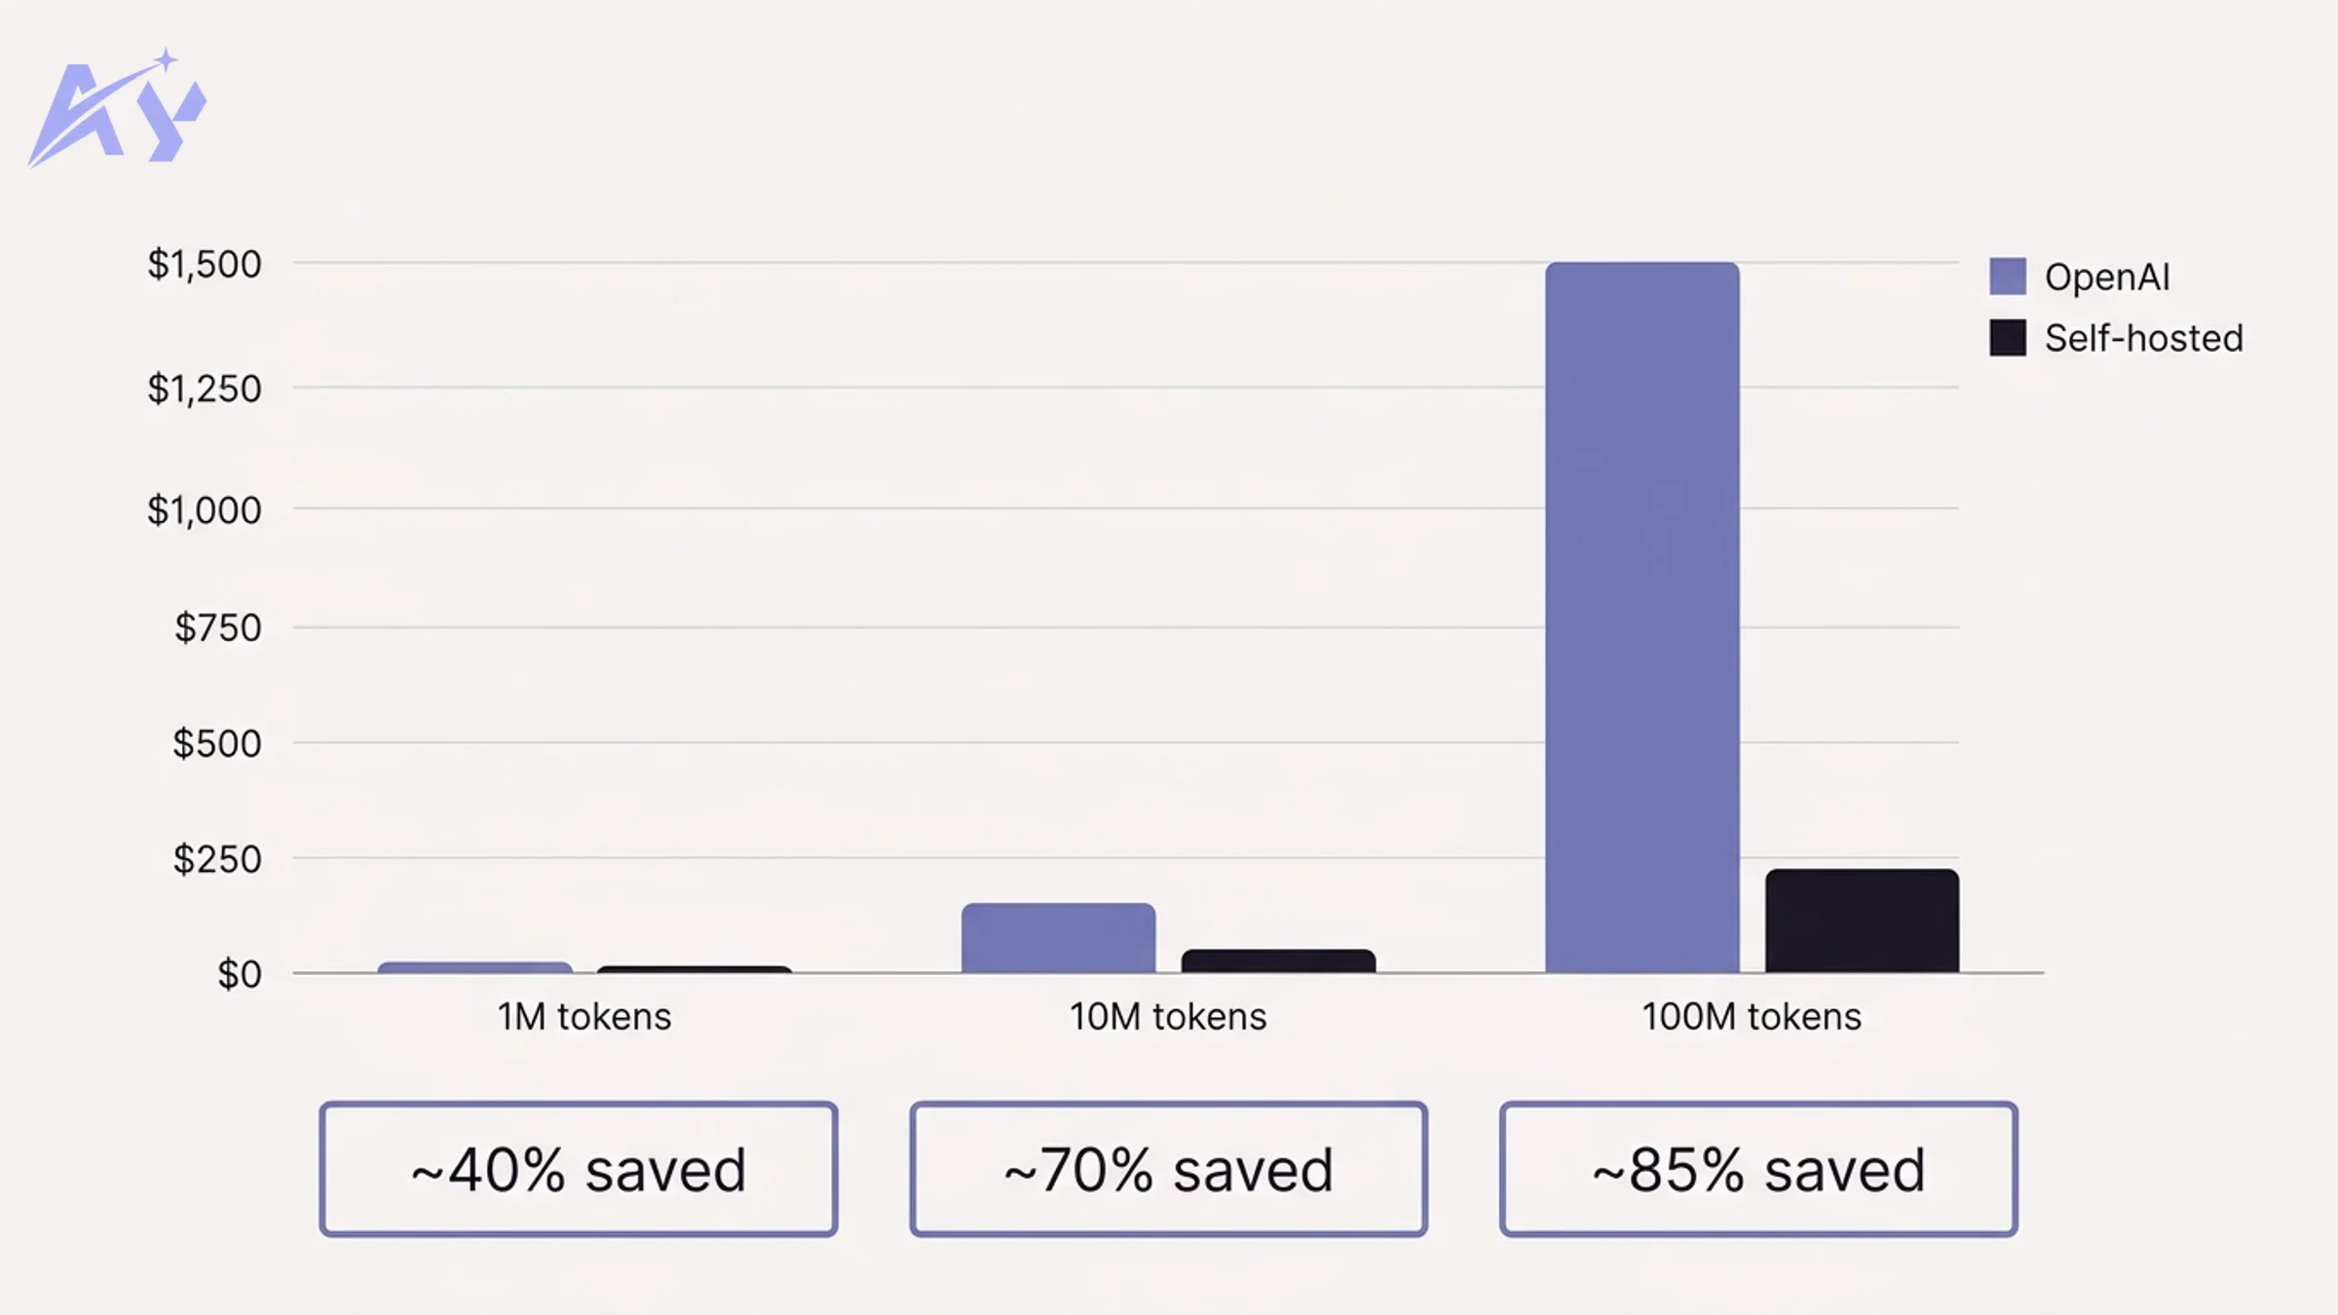This screenshot has width=2338, height=1315.
Task: Click the OpenAI legend color swatch
Action: (x=2007, y=277)
